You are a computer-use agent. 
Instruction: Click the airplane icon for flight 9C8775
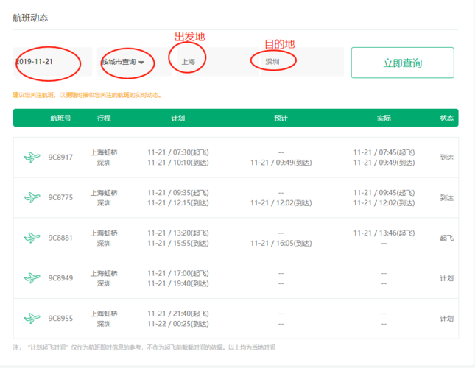click(32, 197)
